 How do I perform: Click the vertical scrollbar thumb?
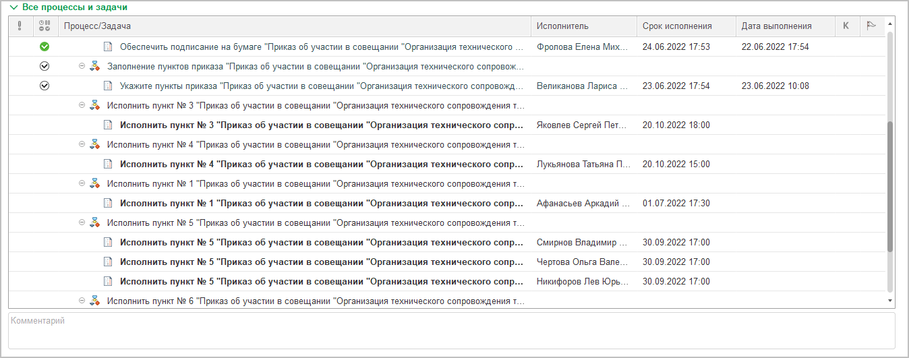(890, 187)
